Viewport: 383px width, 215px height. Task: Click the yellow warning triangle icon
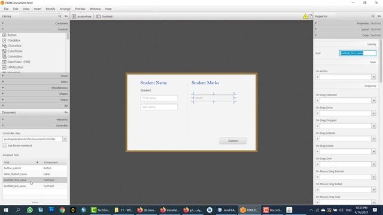click(x=305, y=16)
